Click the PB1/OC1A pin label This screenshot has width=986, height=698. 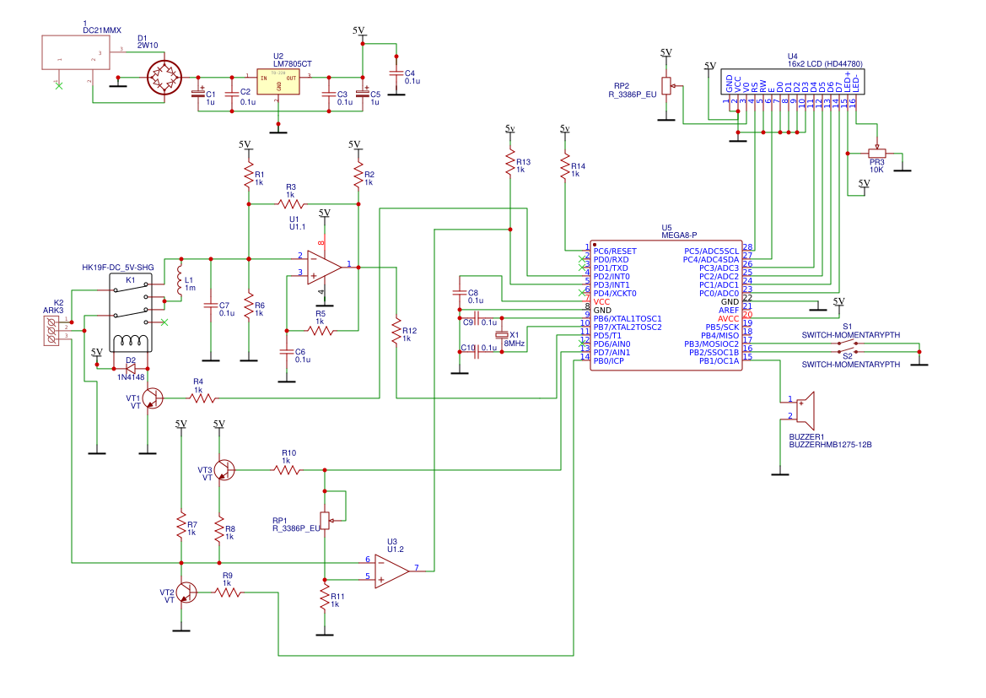(719, 360)
